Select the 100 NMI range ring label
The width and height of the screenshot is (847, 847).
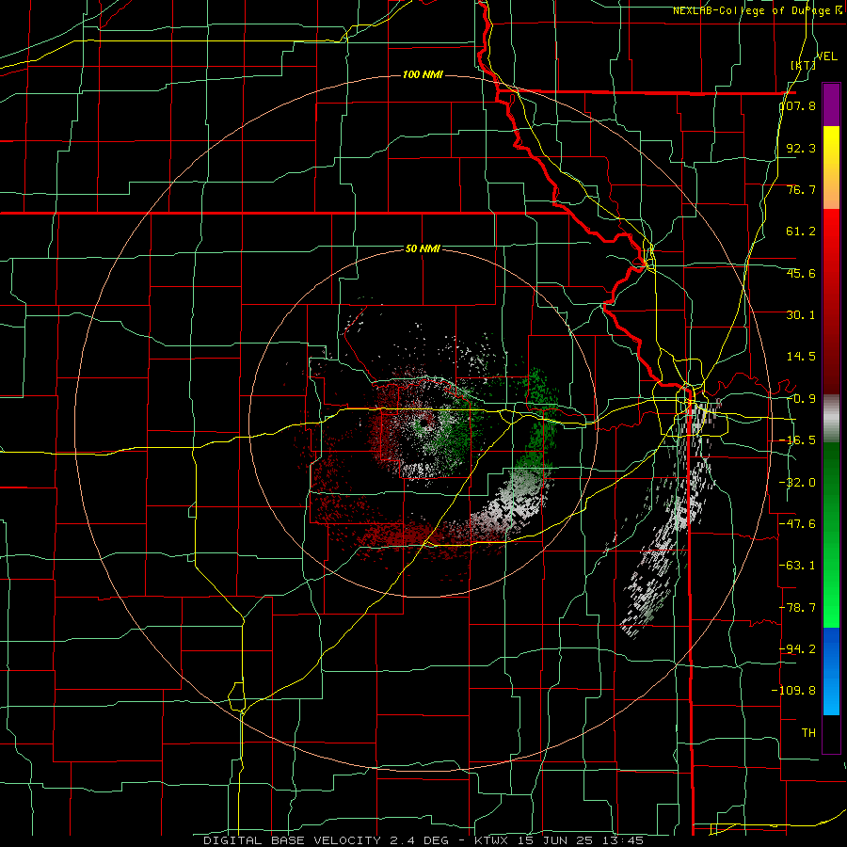tap(423, 74)
